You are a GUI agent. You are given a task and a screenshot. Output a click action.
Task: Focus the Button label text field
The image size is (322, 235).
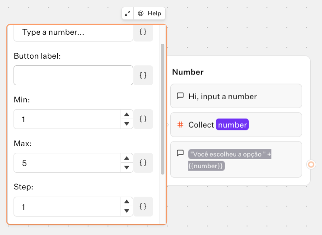pos(73,75)
